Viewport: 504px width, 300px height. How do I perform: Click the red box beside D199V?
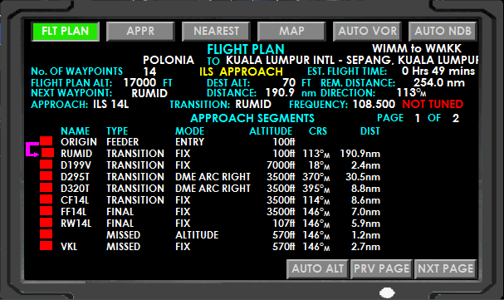pos(46,164)
